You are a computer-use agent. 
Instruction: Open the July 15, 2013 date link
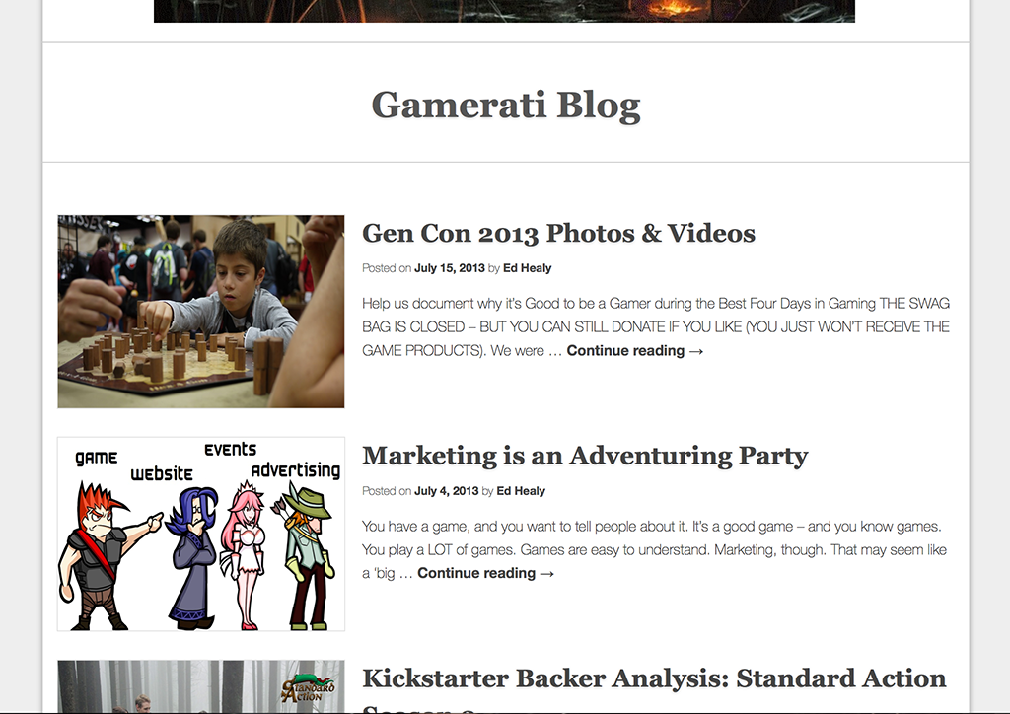(449, 268)
